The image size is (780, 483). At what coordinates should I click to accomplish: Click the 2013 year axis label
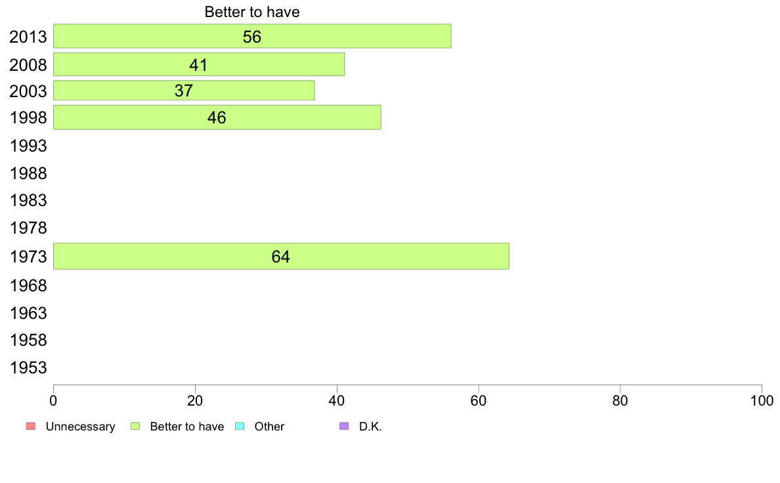click(x=28, y=37)
